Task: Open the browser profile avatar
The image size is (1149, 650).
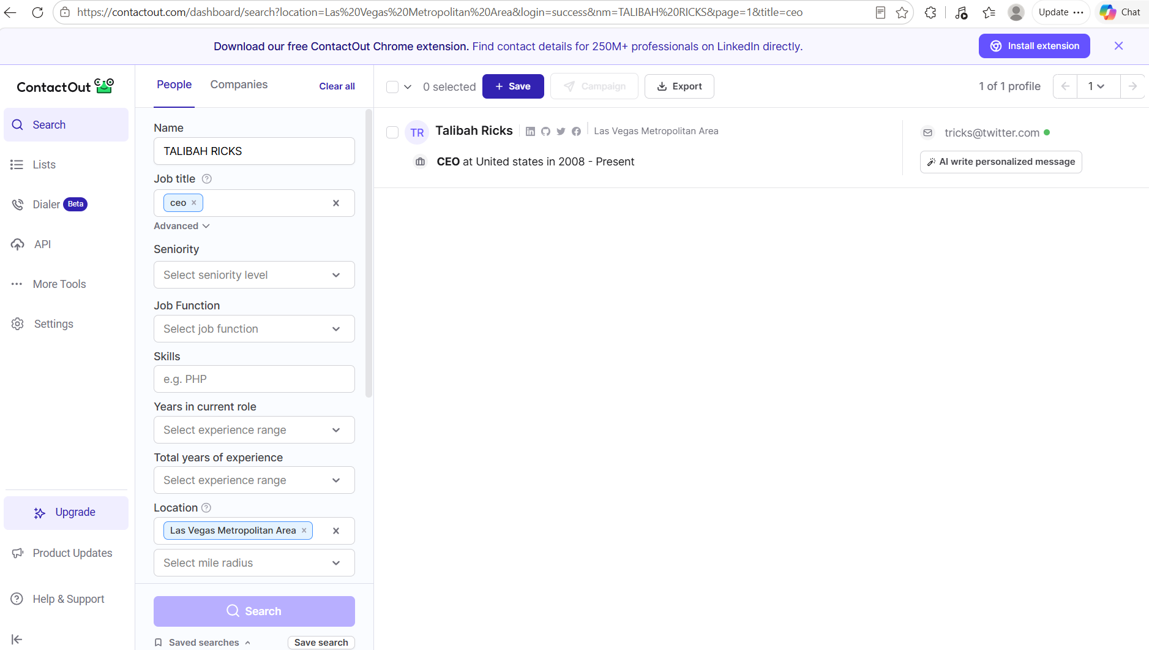Action: click(x=1016, y=12)
